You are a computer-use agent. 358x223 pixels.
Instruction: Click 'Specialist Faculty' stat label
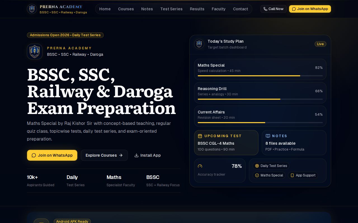(121, 185)
